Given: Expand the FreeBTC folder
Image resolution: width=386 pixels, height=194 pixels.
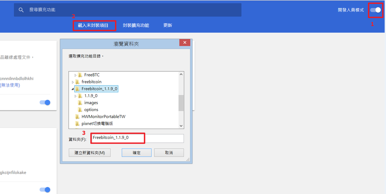Looking at the screenshot, I should (x=75, y=75).
